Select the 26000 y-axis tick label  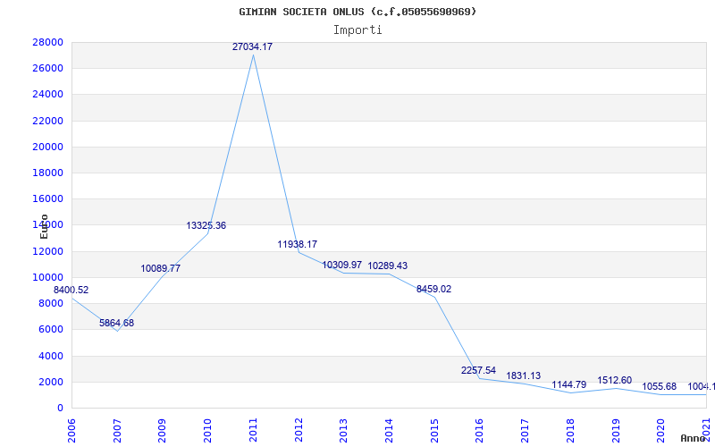pyautogui.click(x=47, y=69)
